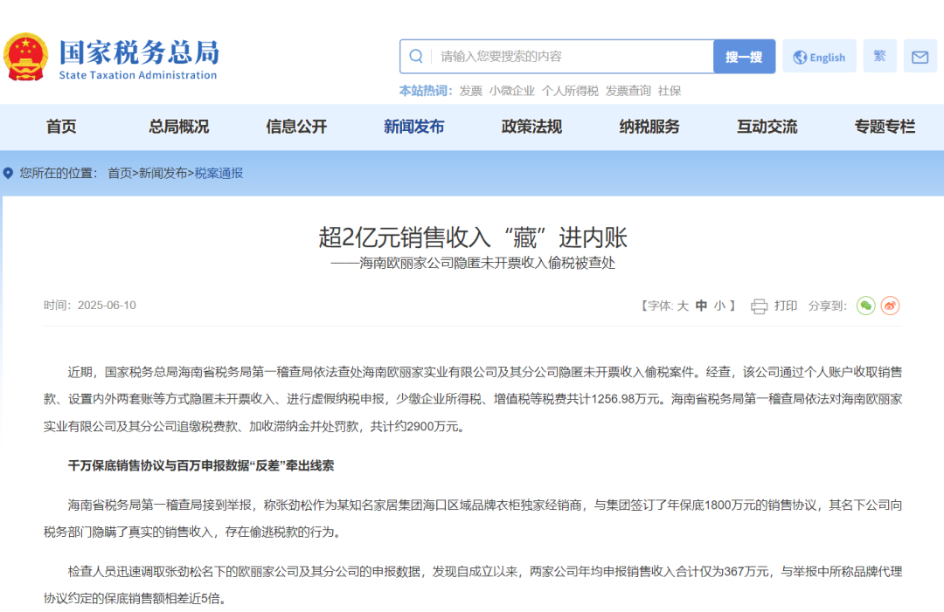Open the 政策法规 navigation menu

coord(531,127)
